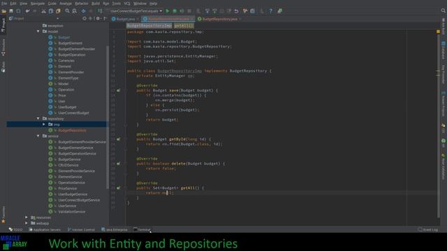Select BudgetRepository under the repository package
The image size is (447, 251).
pyautogui.click(x=72, y=130)
